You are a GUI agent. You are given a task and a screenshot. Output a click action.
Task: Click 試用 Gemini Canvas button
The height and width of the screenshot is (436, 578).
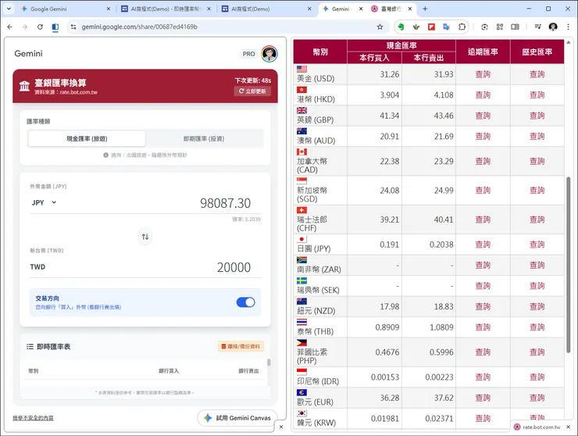(x=237, y=418)
